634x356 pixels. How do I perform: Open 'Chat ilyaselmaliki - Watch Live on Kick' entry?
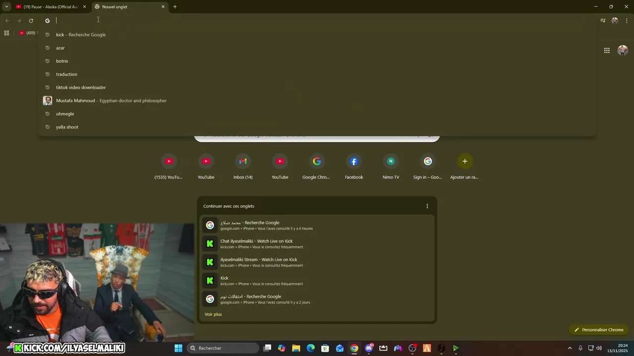(x=317, y=244)
